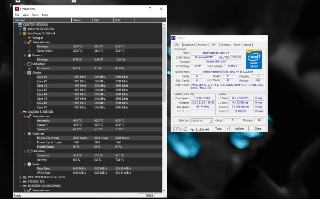The height and width of the screenshot is (199, 320).
Task: Click the Counters icon
Action: (x=29, y=134)
